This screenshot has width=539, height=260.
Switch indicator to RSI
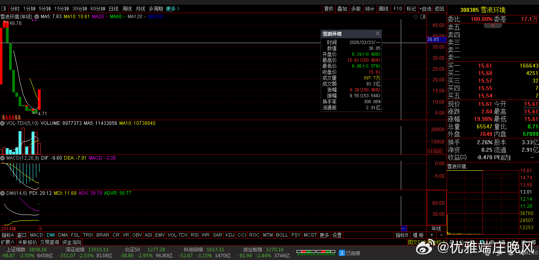point(195,235)
